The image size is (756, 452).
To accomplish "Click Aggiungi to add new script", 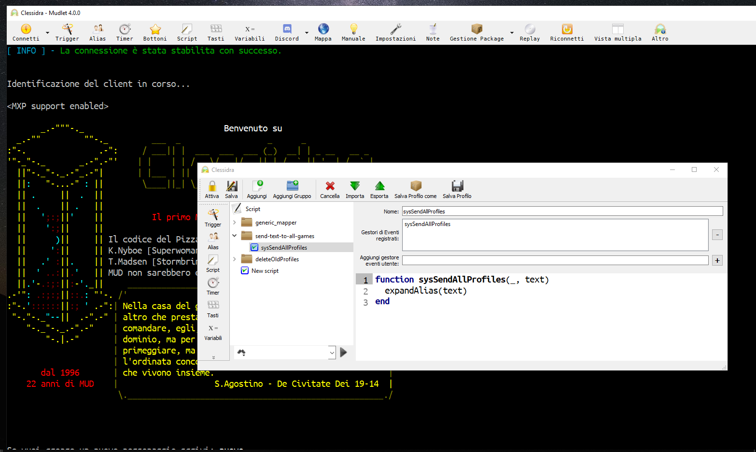I will coord(257,189).
